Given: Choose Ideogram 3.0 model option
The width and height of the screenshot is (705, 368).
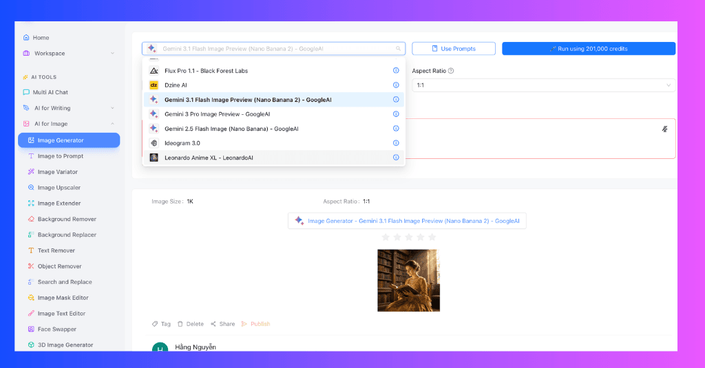Looking at the screenshot, I should [273, 143].
